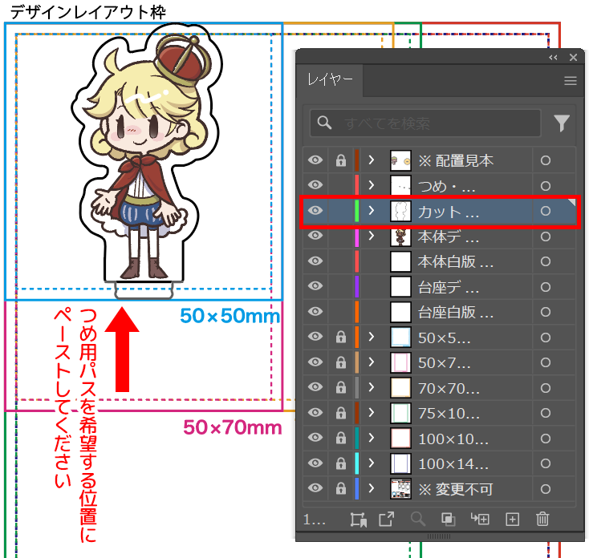Image resolution: width=589 pixels, height=558 pixels.
Task: Open the layer filter funnel icon
Action: [x=562, y=123]
